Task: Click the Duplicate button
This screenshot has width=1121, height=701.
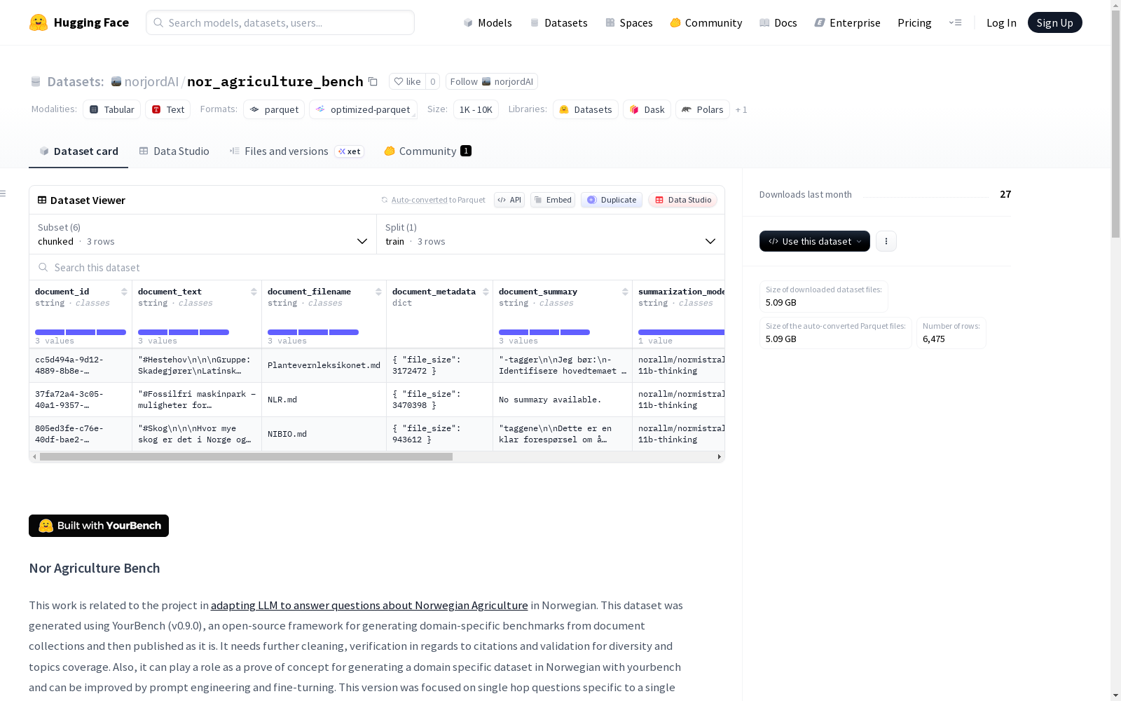Action: pos(612,200)
